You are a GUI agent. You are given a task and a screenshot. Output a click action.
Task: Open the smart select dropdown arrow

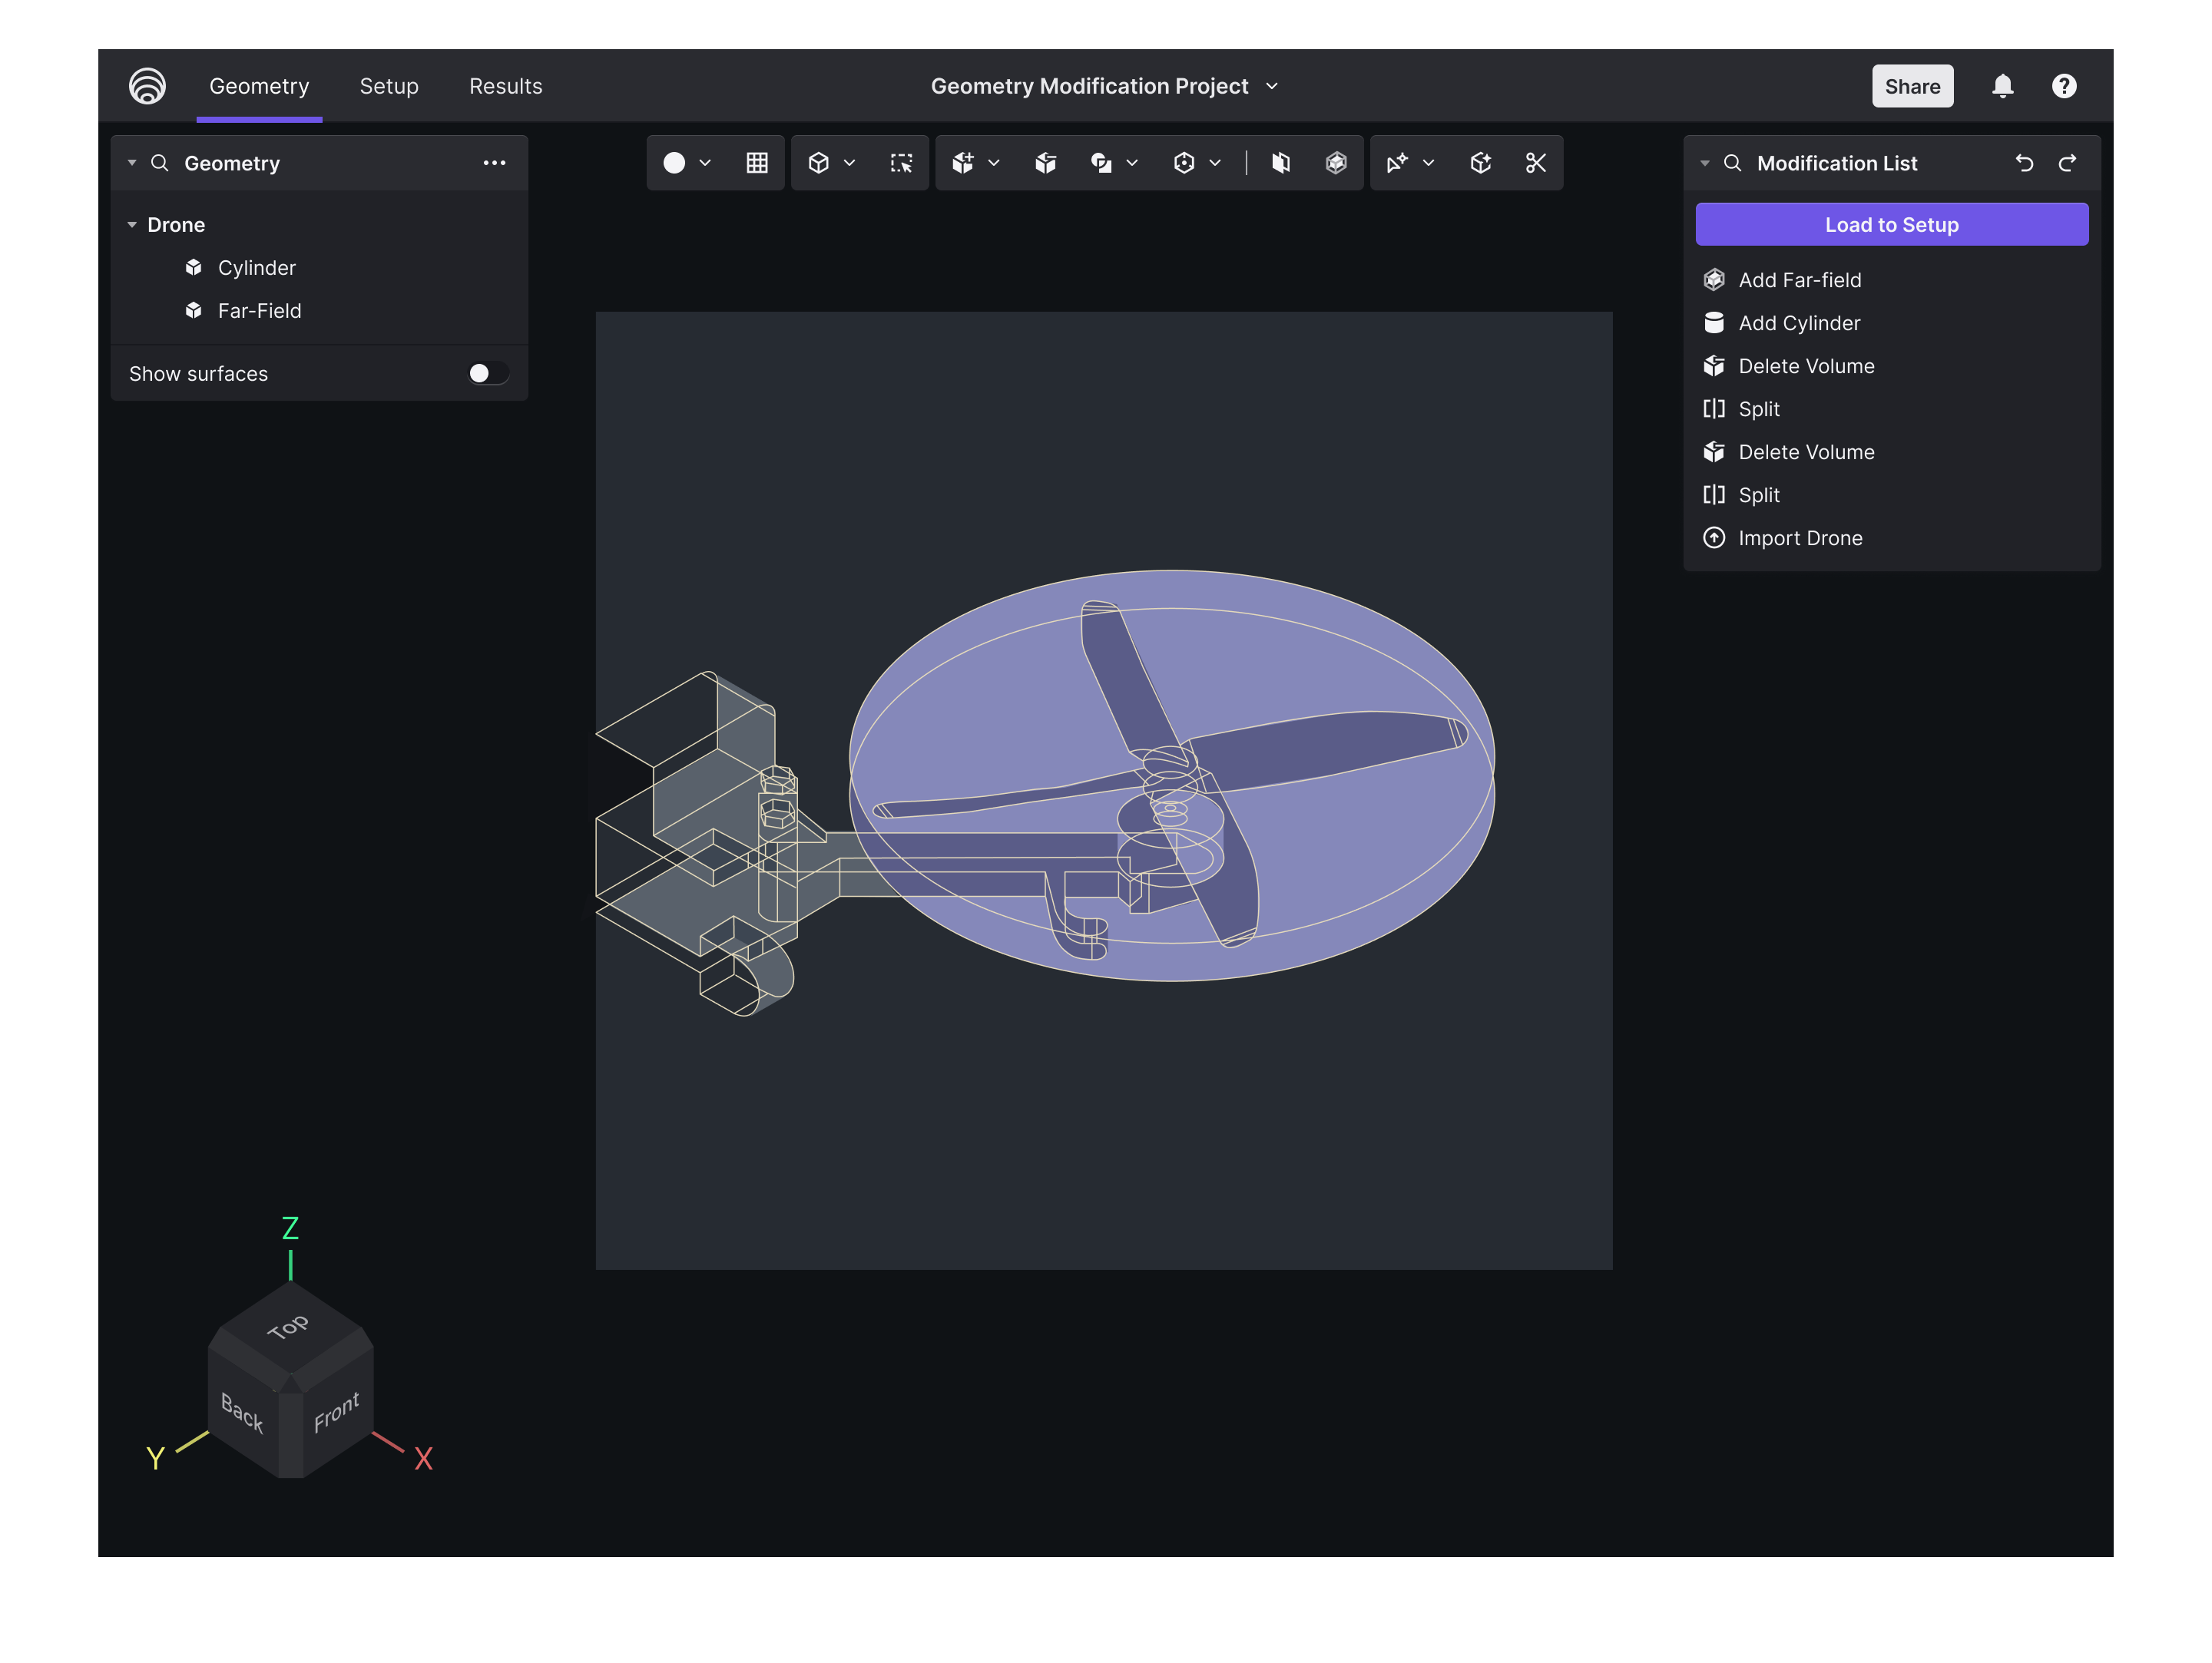[1428, 163]
